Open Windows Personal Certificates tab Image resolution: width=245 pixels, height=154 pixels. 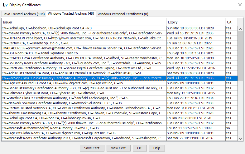[123, 14]
